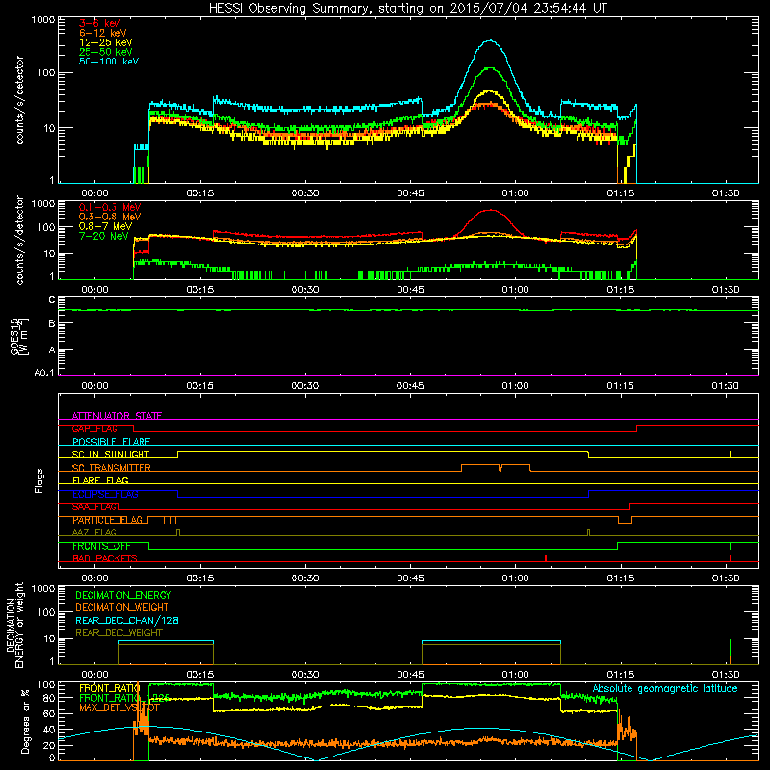The width and height of the screenshot is (770, 770).
Task: Click the REAR_DEC_CHAN/128 legend label
Action: tap(127, 620)
